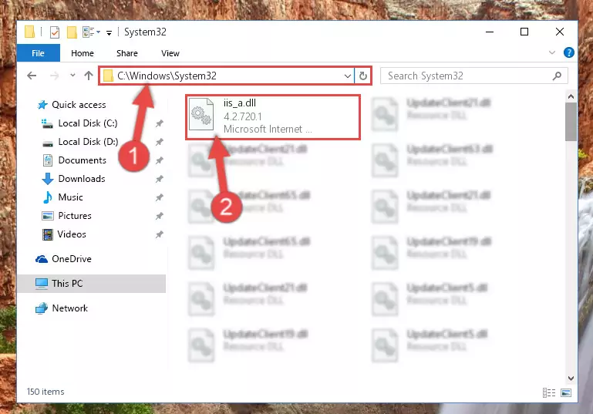Select the iis_a.dll file name
Viewport: 593px width, 414px height.
(239, 103)
